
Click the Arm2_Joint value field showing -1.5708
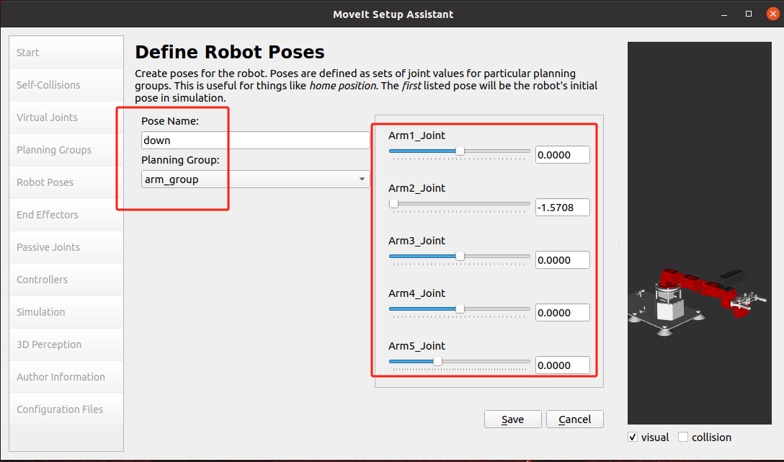click(x=563, y=208)
